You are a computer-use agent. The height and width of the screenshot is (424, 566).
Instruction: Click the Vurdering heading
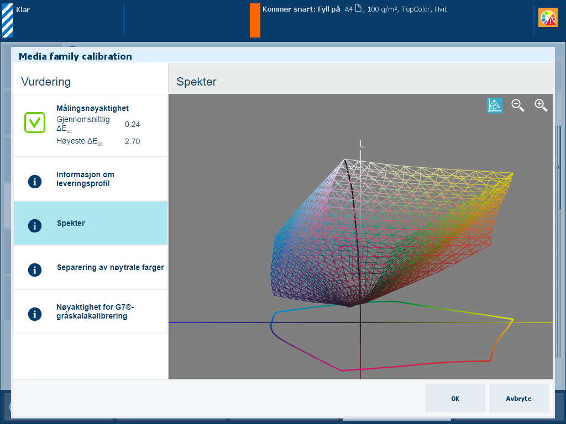click(46, 82)
